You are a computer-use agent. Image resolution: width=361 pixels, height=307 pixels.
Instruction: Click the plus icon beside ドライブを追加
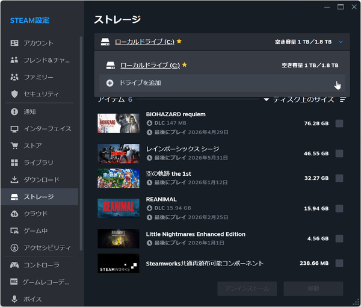pos(110,83)
